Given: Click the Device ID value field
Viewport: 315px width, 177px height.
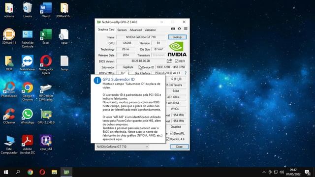Looking at the screenshot, I should tap(171, 67).
